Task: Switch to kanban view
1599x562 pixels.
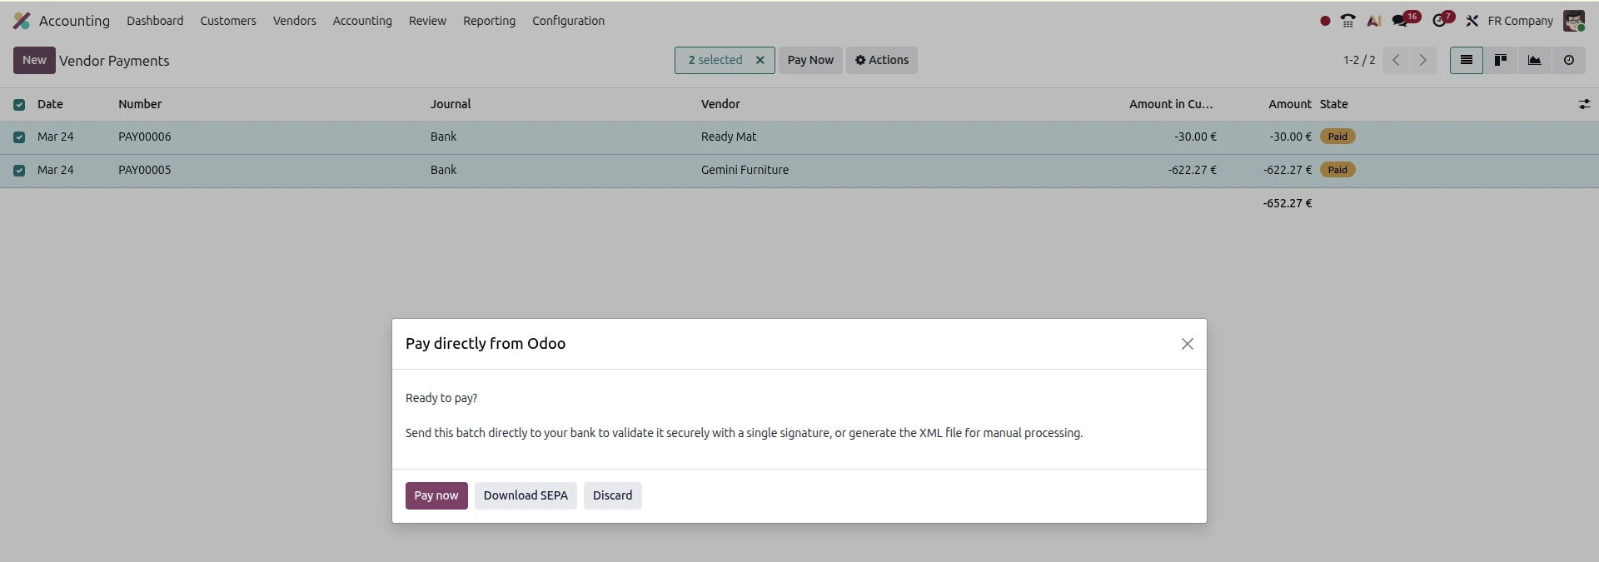Action: [1501, 60]
